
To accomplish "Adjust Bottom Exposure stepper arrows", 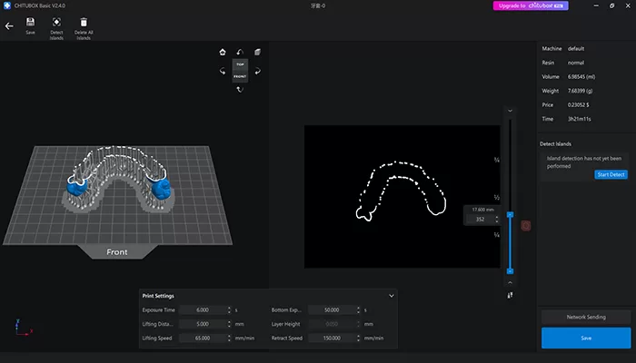I will coord(358,310).
